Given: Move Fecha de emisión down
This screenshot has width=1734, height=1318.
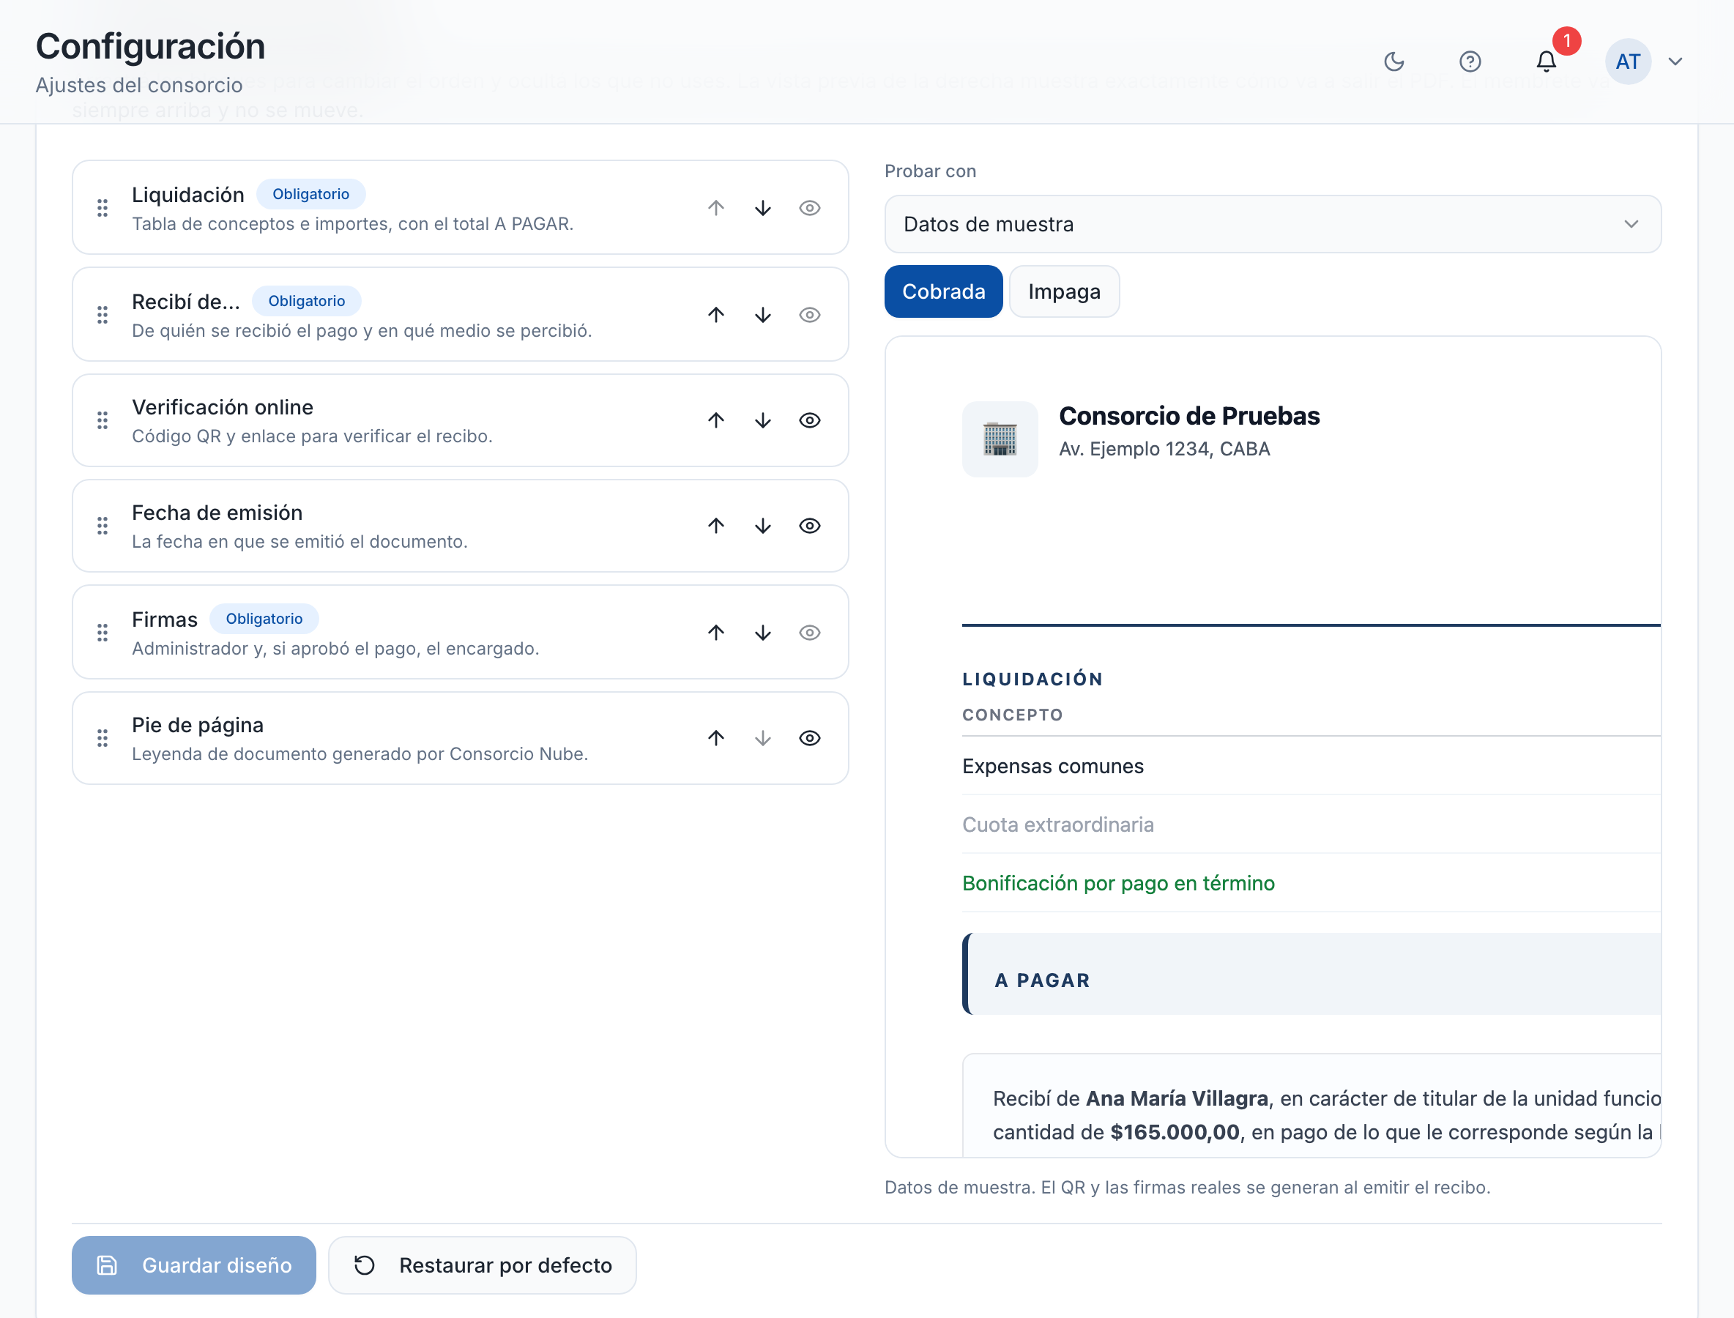Looking at the screenshot, I should (762, 526).
